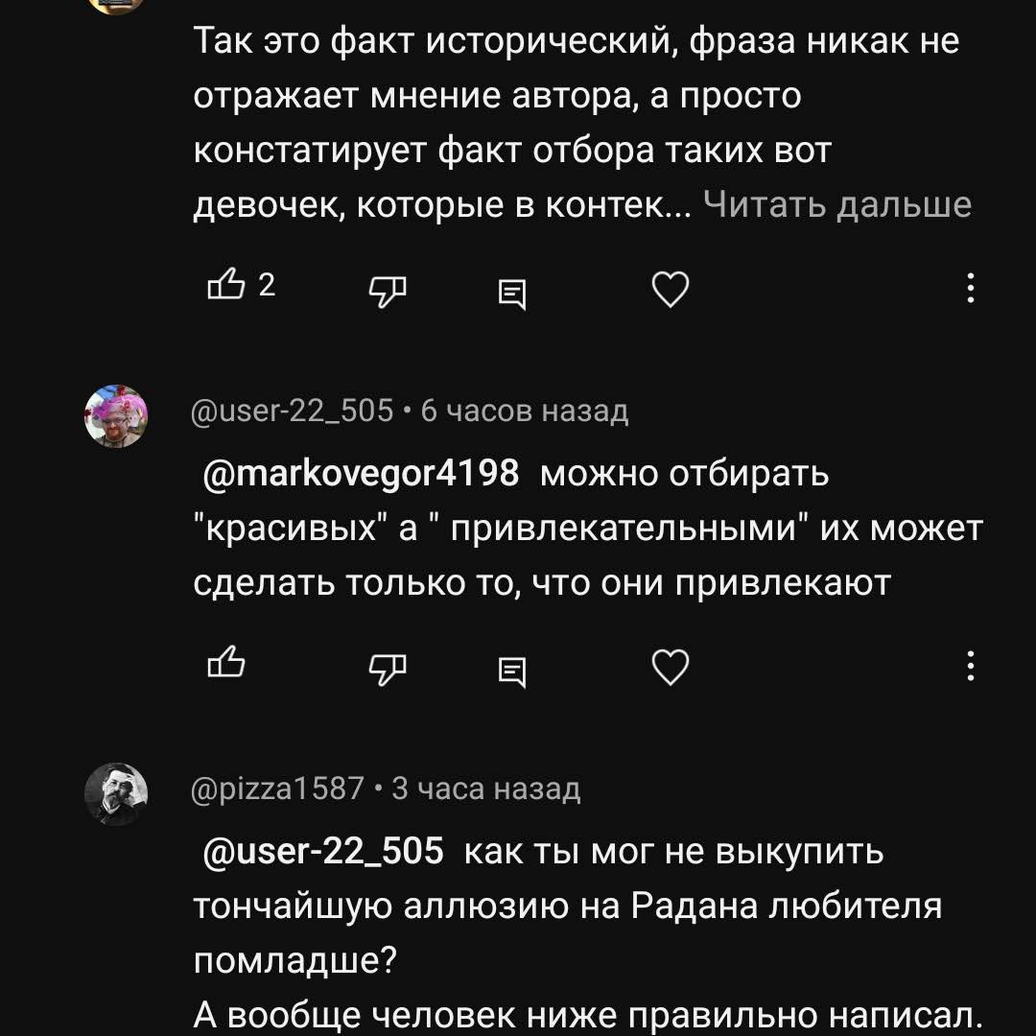Tap the heart icon on the @user-22_505 comment
The image size is (1036, 1036).
[671, 667]
